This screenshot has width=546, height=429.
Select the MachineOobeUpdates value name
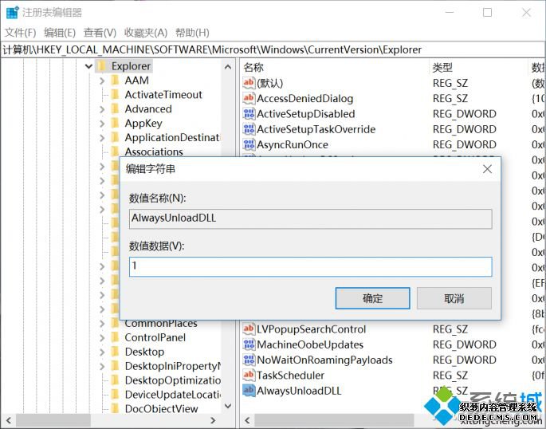coord(310,344)
